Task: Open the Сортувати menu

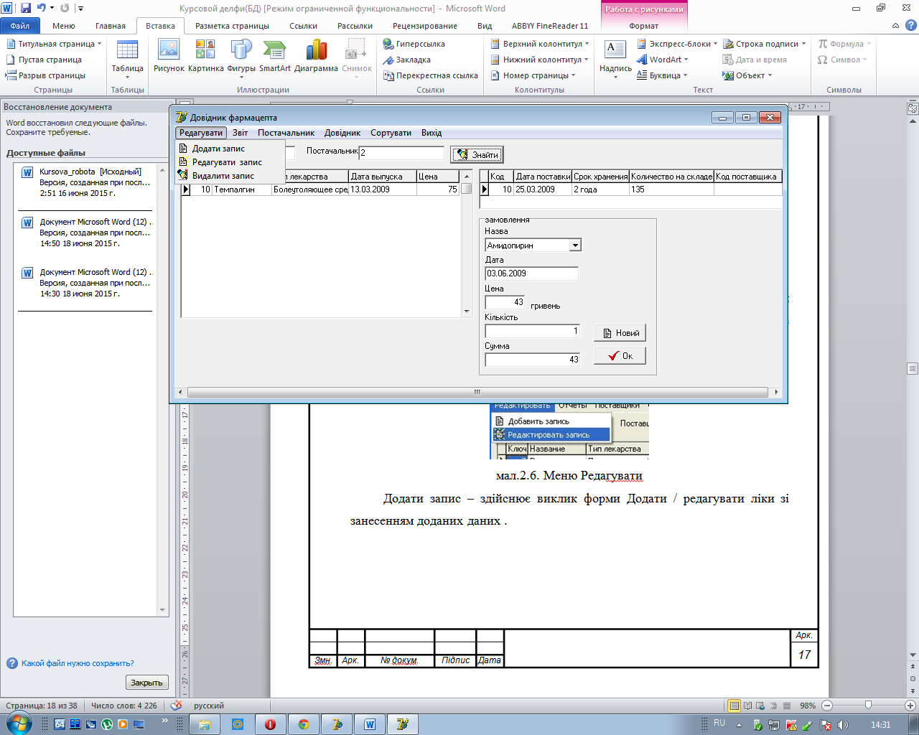Action: 391,133
